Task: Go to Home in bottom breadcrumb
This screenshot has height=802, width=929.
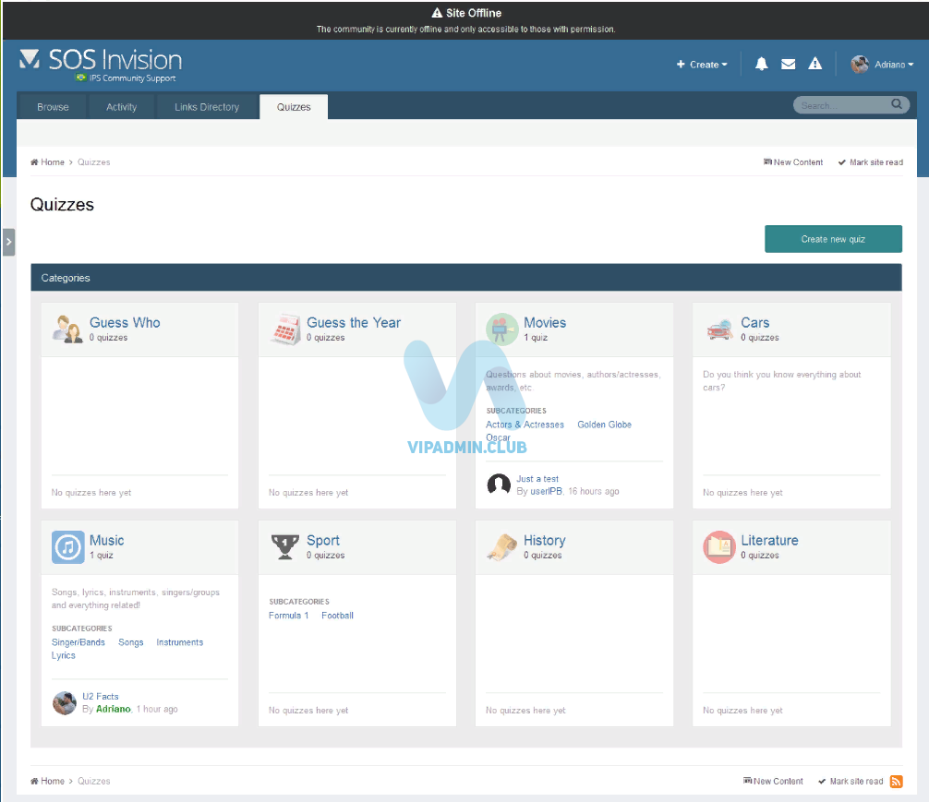Action: (47, 781)
